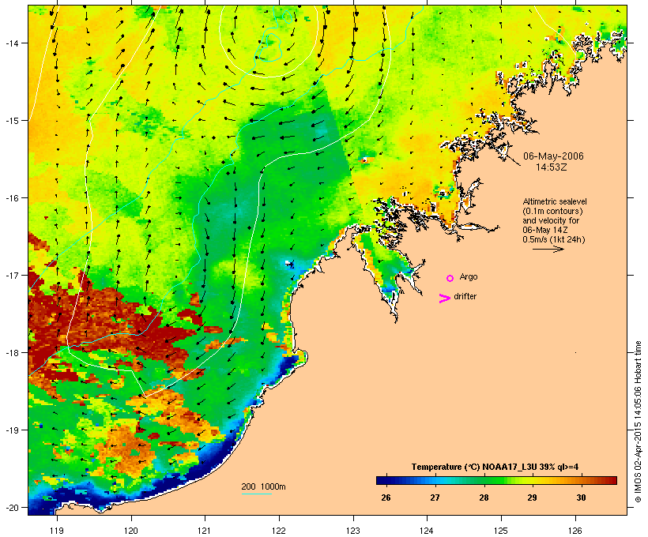Image resolution: width=648 pixels, height=537 pixels.
Task: Click the 'Altimetric sealevel' caption line
Action: coord(555,201)
